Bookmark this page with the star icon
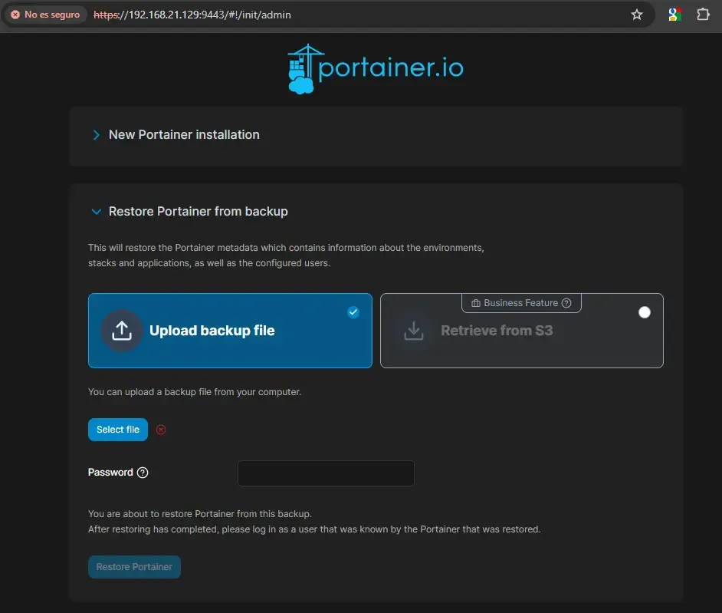The height and width of the screenshot is (613, 722). (x=637, y=15)
